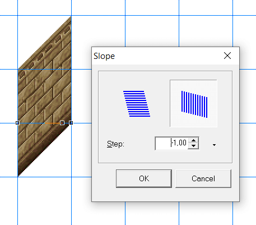Image resolution: width=256 pixels, height=225 pixels.
Task: Click the left selection handle on canvas
Action: 17,123
